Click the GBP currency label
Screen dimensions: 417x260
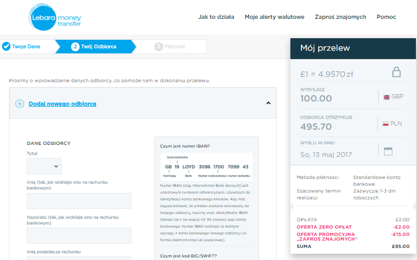[x=397, y=96]
